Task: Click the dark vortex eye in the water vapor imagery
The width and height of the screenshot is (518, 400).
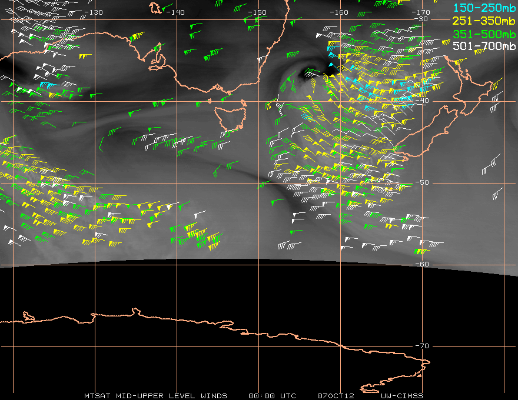Action: (x=309, y=74)
